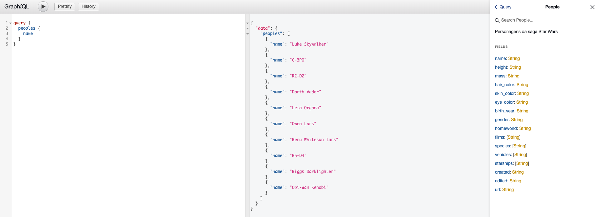
Task: Click the Prettify button
Action: click(65, 7)
